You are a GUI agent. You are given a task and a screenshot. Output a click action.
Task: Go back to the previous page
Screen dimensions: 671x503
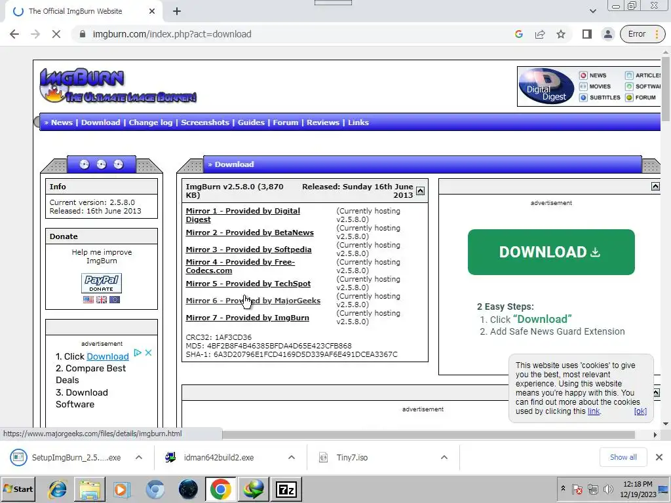point(14,34)
